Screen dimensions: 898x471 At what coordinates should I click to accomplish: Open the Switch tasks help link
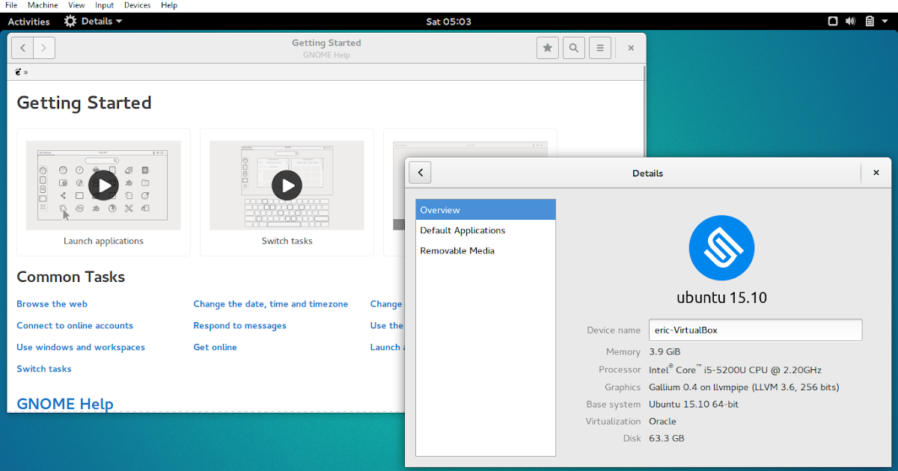[x=44, y=369]
